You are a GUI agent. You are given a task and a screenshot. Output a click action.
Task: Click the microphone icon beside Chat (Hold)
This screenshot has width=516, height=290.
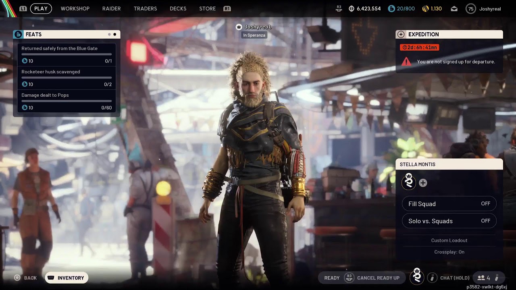click(432, 278)
